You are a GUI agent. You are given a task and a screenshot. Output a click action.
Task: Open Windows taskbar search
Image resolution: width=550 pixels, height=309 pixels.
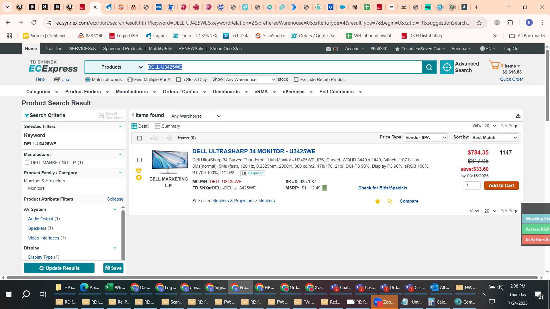tap(26, 294)
